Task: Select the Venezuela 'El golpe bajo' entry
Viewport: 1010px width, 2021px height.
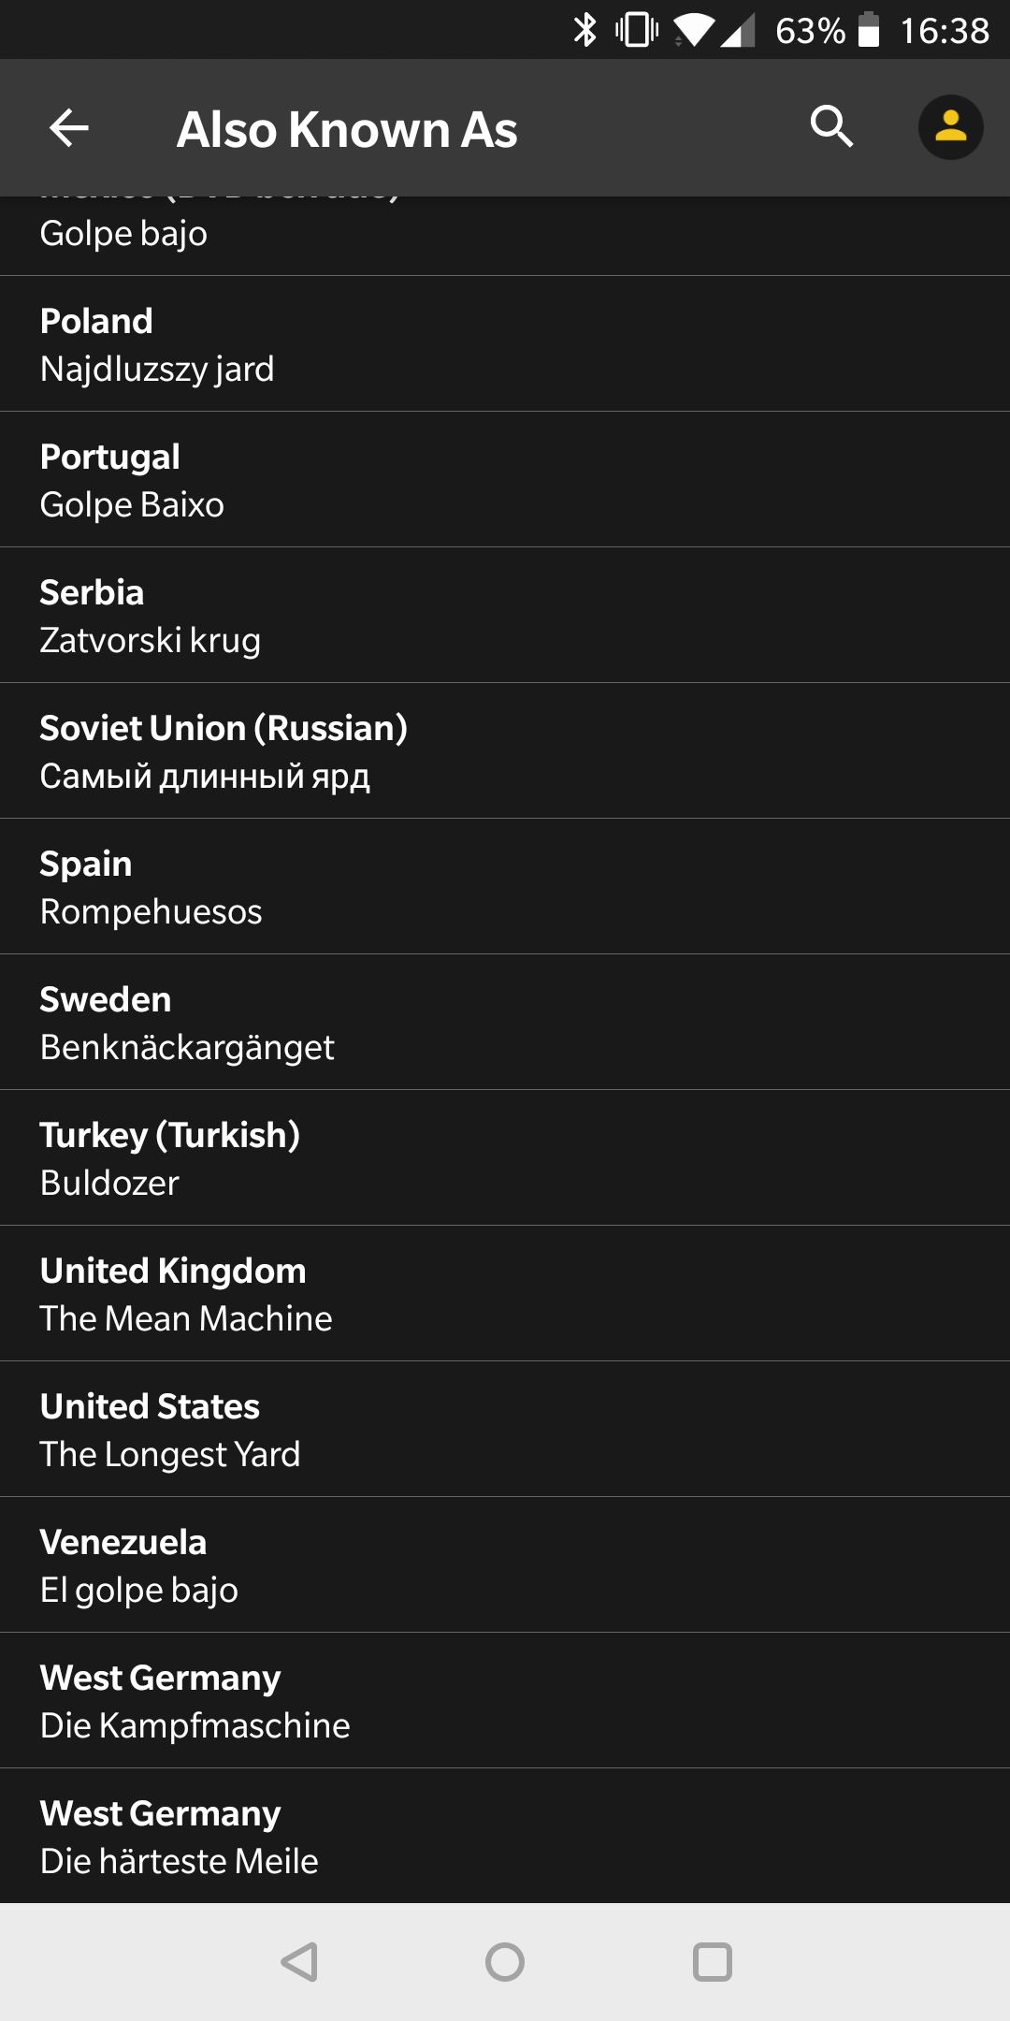Action: click(505, 1565)
